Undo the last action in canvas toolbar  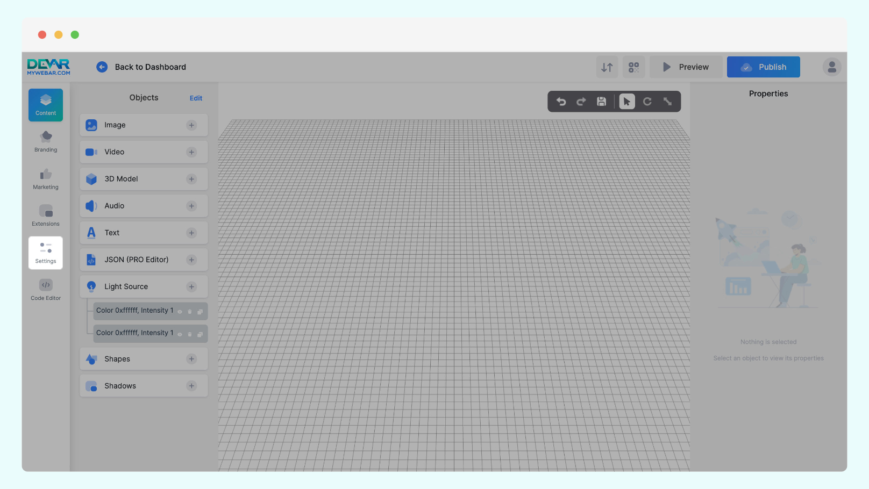click(x=561, y=102)
